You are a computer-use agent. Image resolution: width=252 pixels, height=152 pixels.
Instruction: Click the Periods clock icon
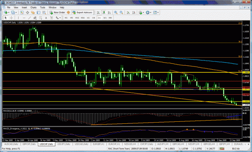(148, 12)
